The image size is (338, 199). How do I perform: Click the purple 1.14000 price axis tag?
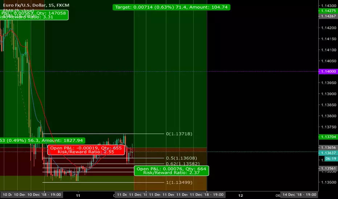(x=328, y=71)
